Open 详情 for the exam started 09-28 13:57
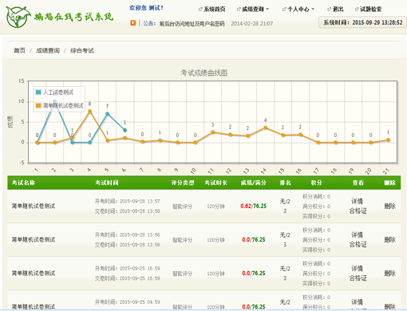The image size is (407, 311). [358, 201]
